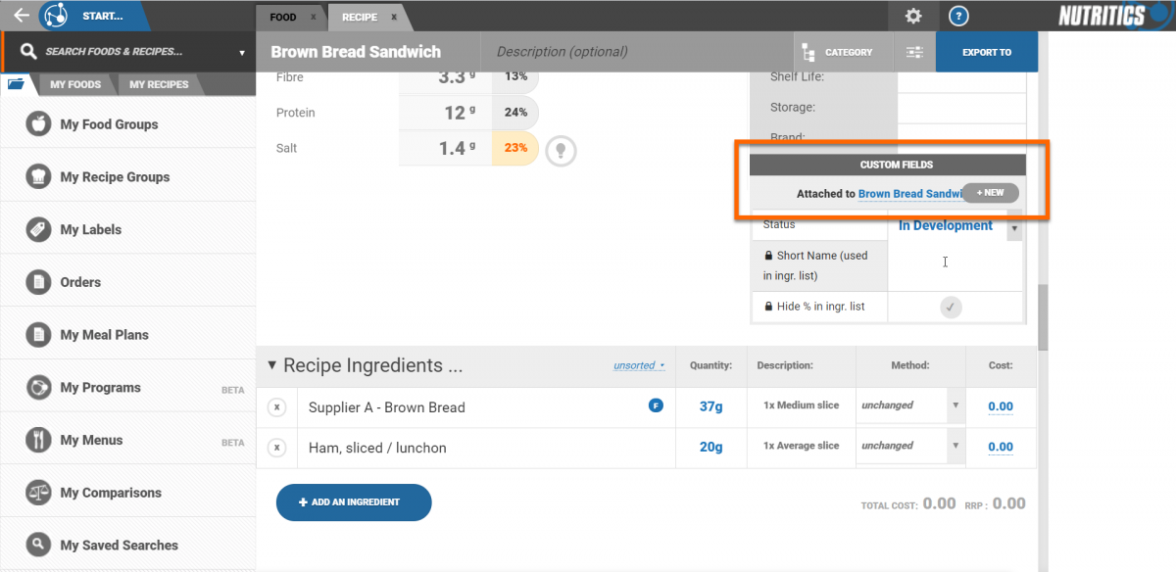Collapse the Recipe Ingredients section
This screenshot has width=1176, height=572.
[271, 365]
